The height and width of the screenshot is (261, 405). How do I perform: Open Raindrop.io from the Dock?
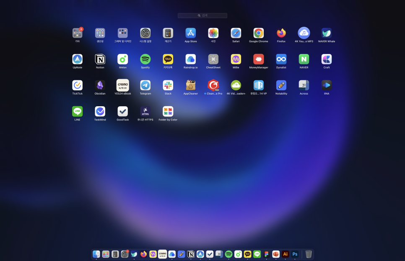pos(172,254)
